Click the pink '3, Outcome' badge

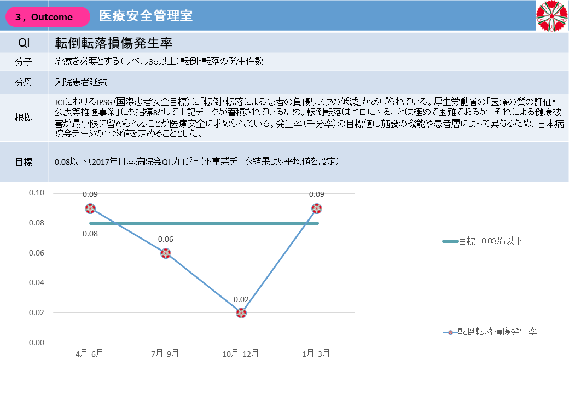[x=48, y=17]
